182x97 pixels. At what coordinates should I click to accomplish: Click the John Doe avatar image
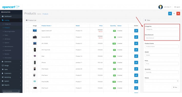(x=160, y=7)
